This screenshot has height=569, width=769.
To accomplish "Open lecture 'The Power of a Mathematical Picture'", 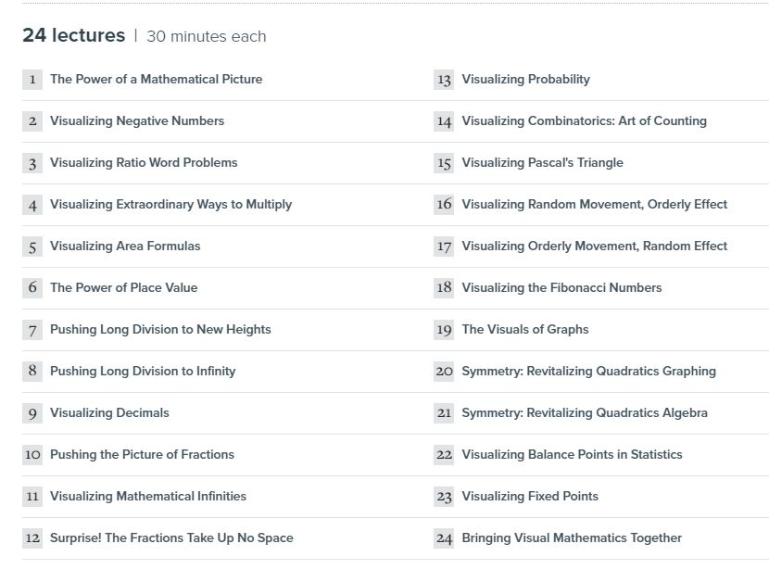I will tap(156, 80).
